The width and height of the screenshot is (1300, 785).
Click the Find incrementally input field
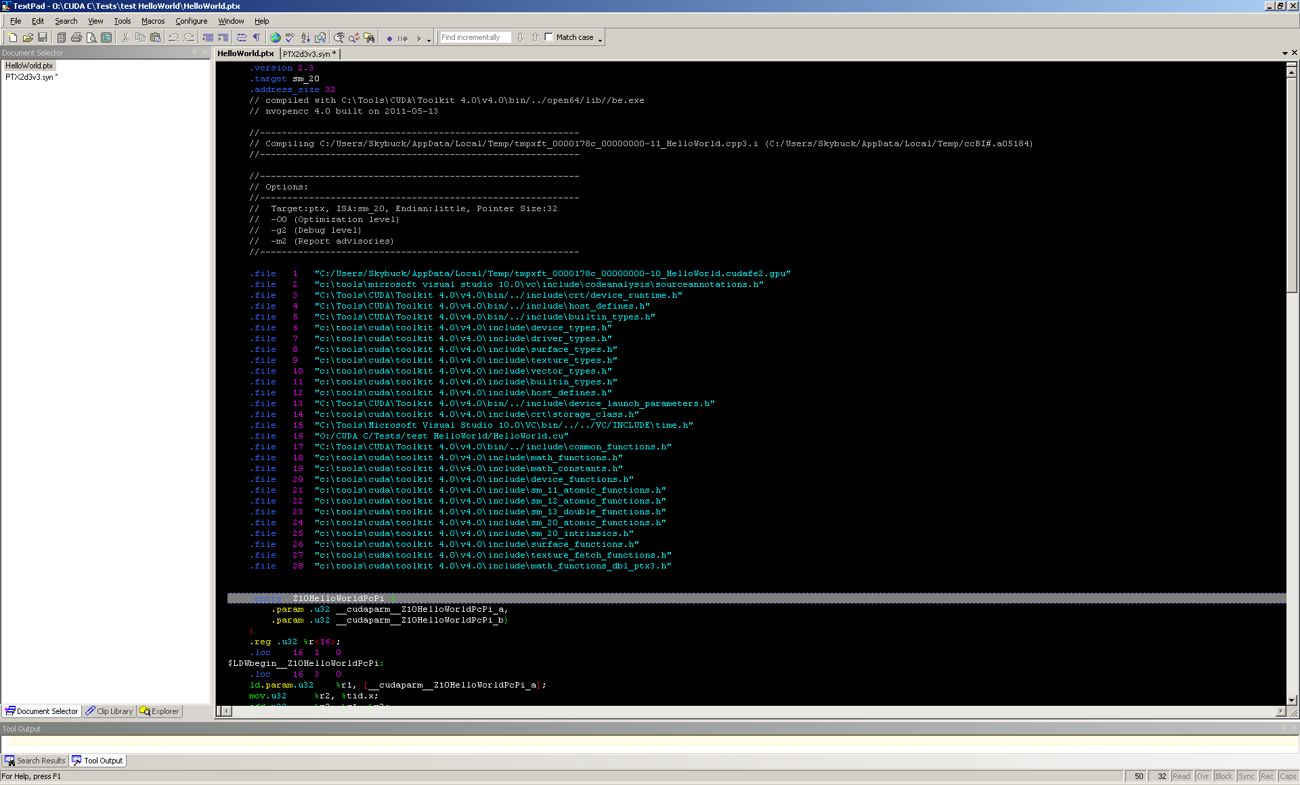click(474, 37)
